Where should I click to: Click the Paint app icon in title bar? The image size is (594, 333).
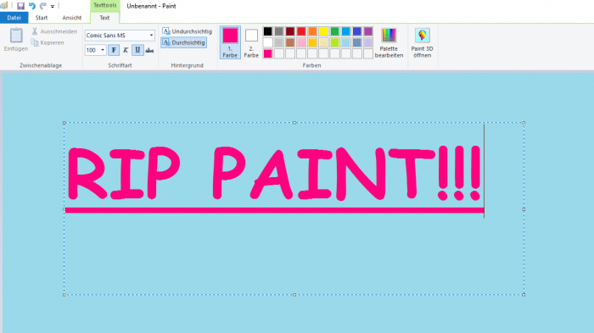click(4, 6)
